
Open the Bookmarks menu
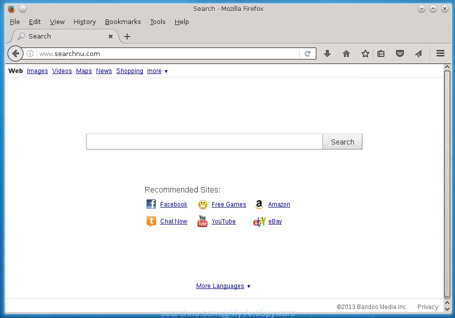coord(123,21)
